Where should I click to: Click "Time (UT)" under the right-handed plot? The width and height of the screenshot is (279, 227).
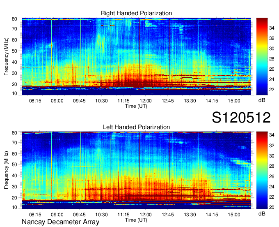pos(136,106)
